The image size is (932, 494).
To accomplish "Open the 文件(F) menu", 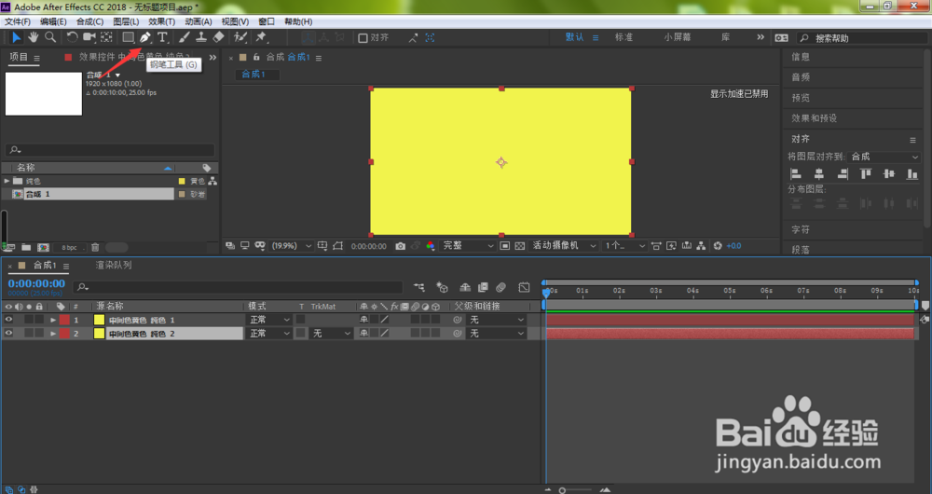I will click(17, 21).
